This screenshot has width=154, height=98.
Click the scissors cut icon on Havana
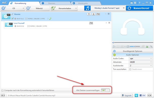pyautogui.click(x=93, y=14)
